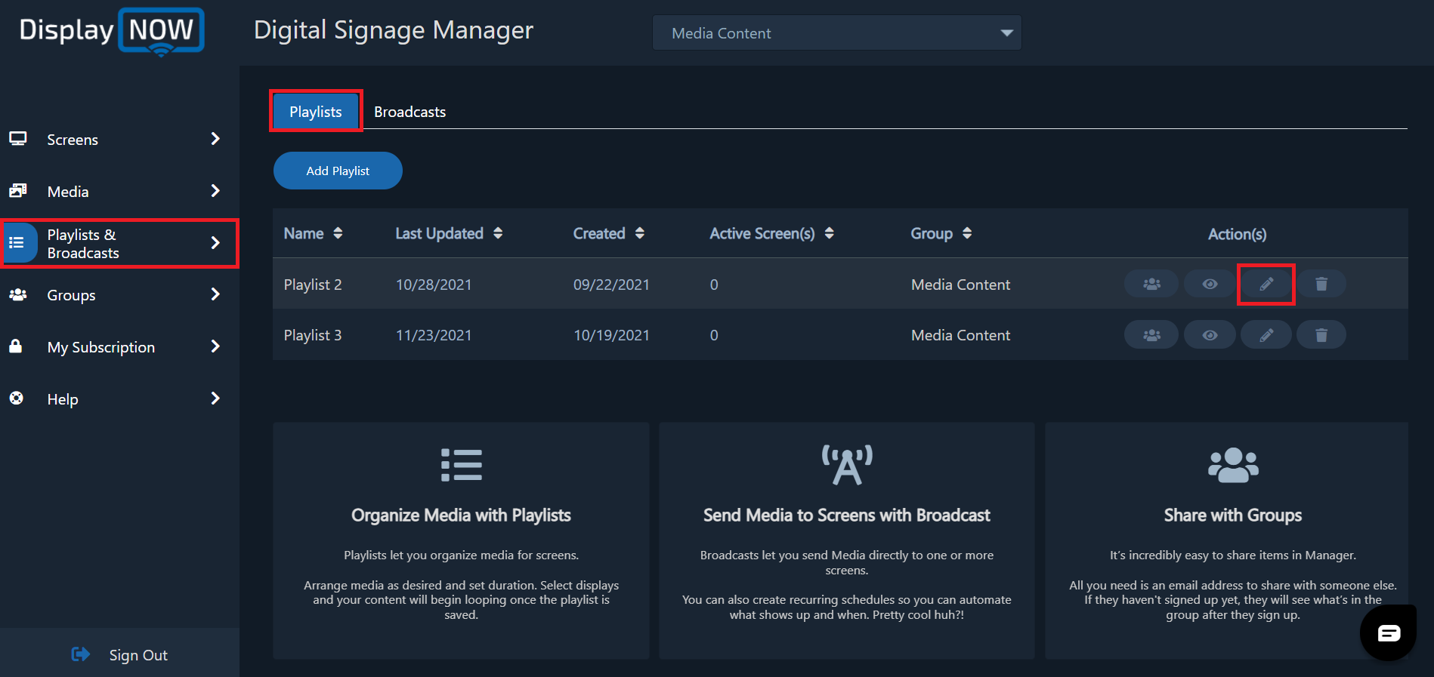The image size is (1434, 677).
Task: Sort table by Name column arrows
Action: click(338, 233)
